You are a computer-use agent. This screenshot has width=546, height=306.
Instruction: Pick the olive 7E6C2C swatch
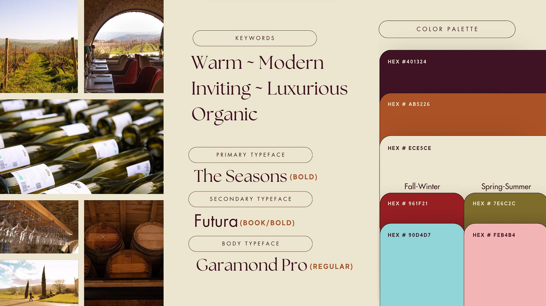pos(505,208)
